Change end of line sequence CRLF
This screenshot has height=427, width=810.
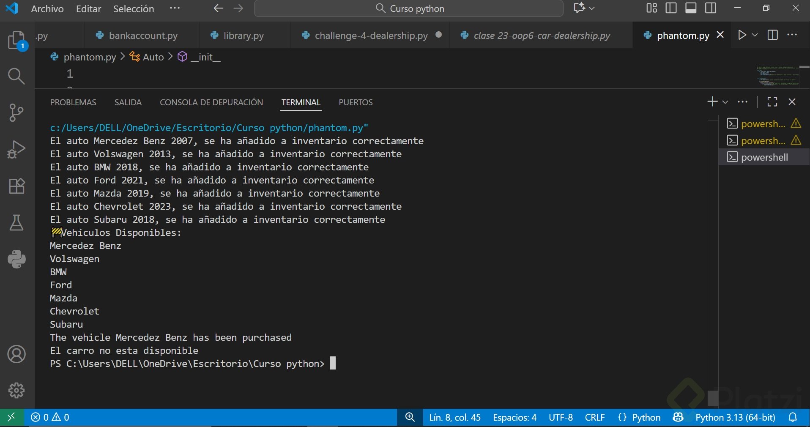[x=595, y=418]
